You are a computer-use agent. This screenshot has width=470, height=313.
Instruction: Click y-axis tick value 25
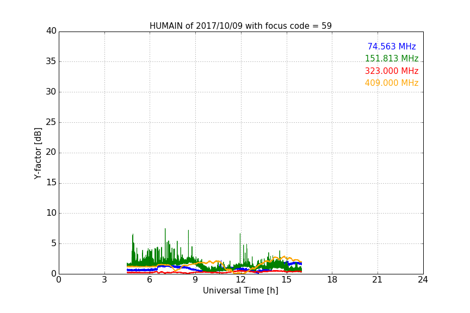point(51,122)
